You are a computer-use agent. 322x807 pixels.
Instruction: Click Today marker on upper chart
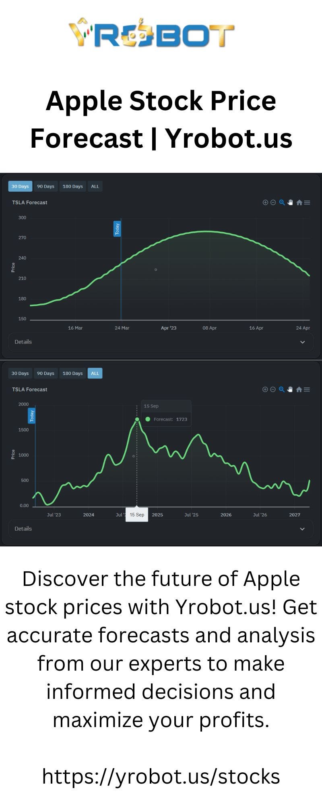(117, 229)
